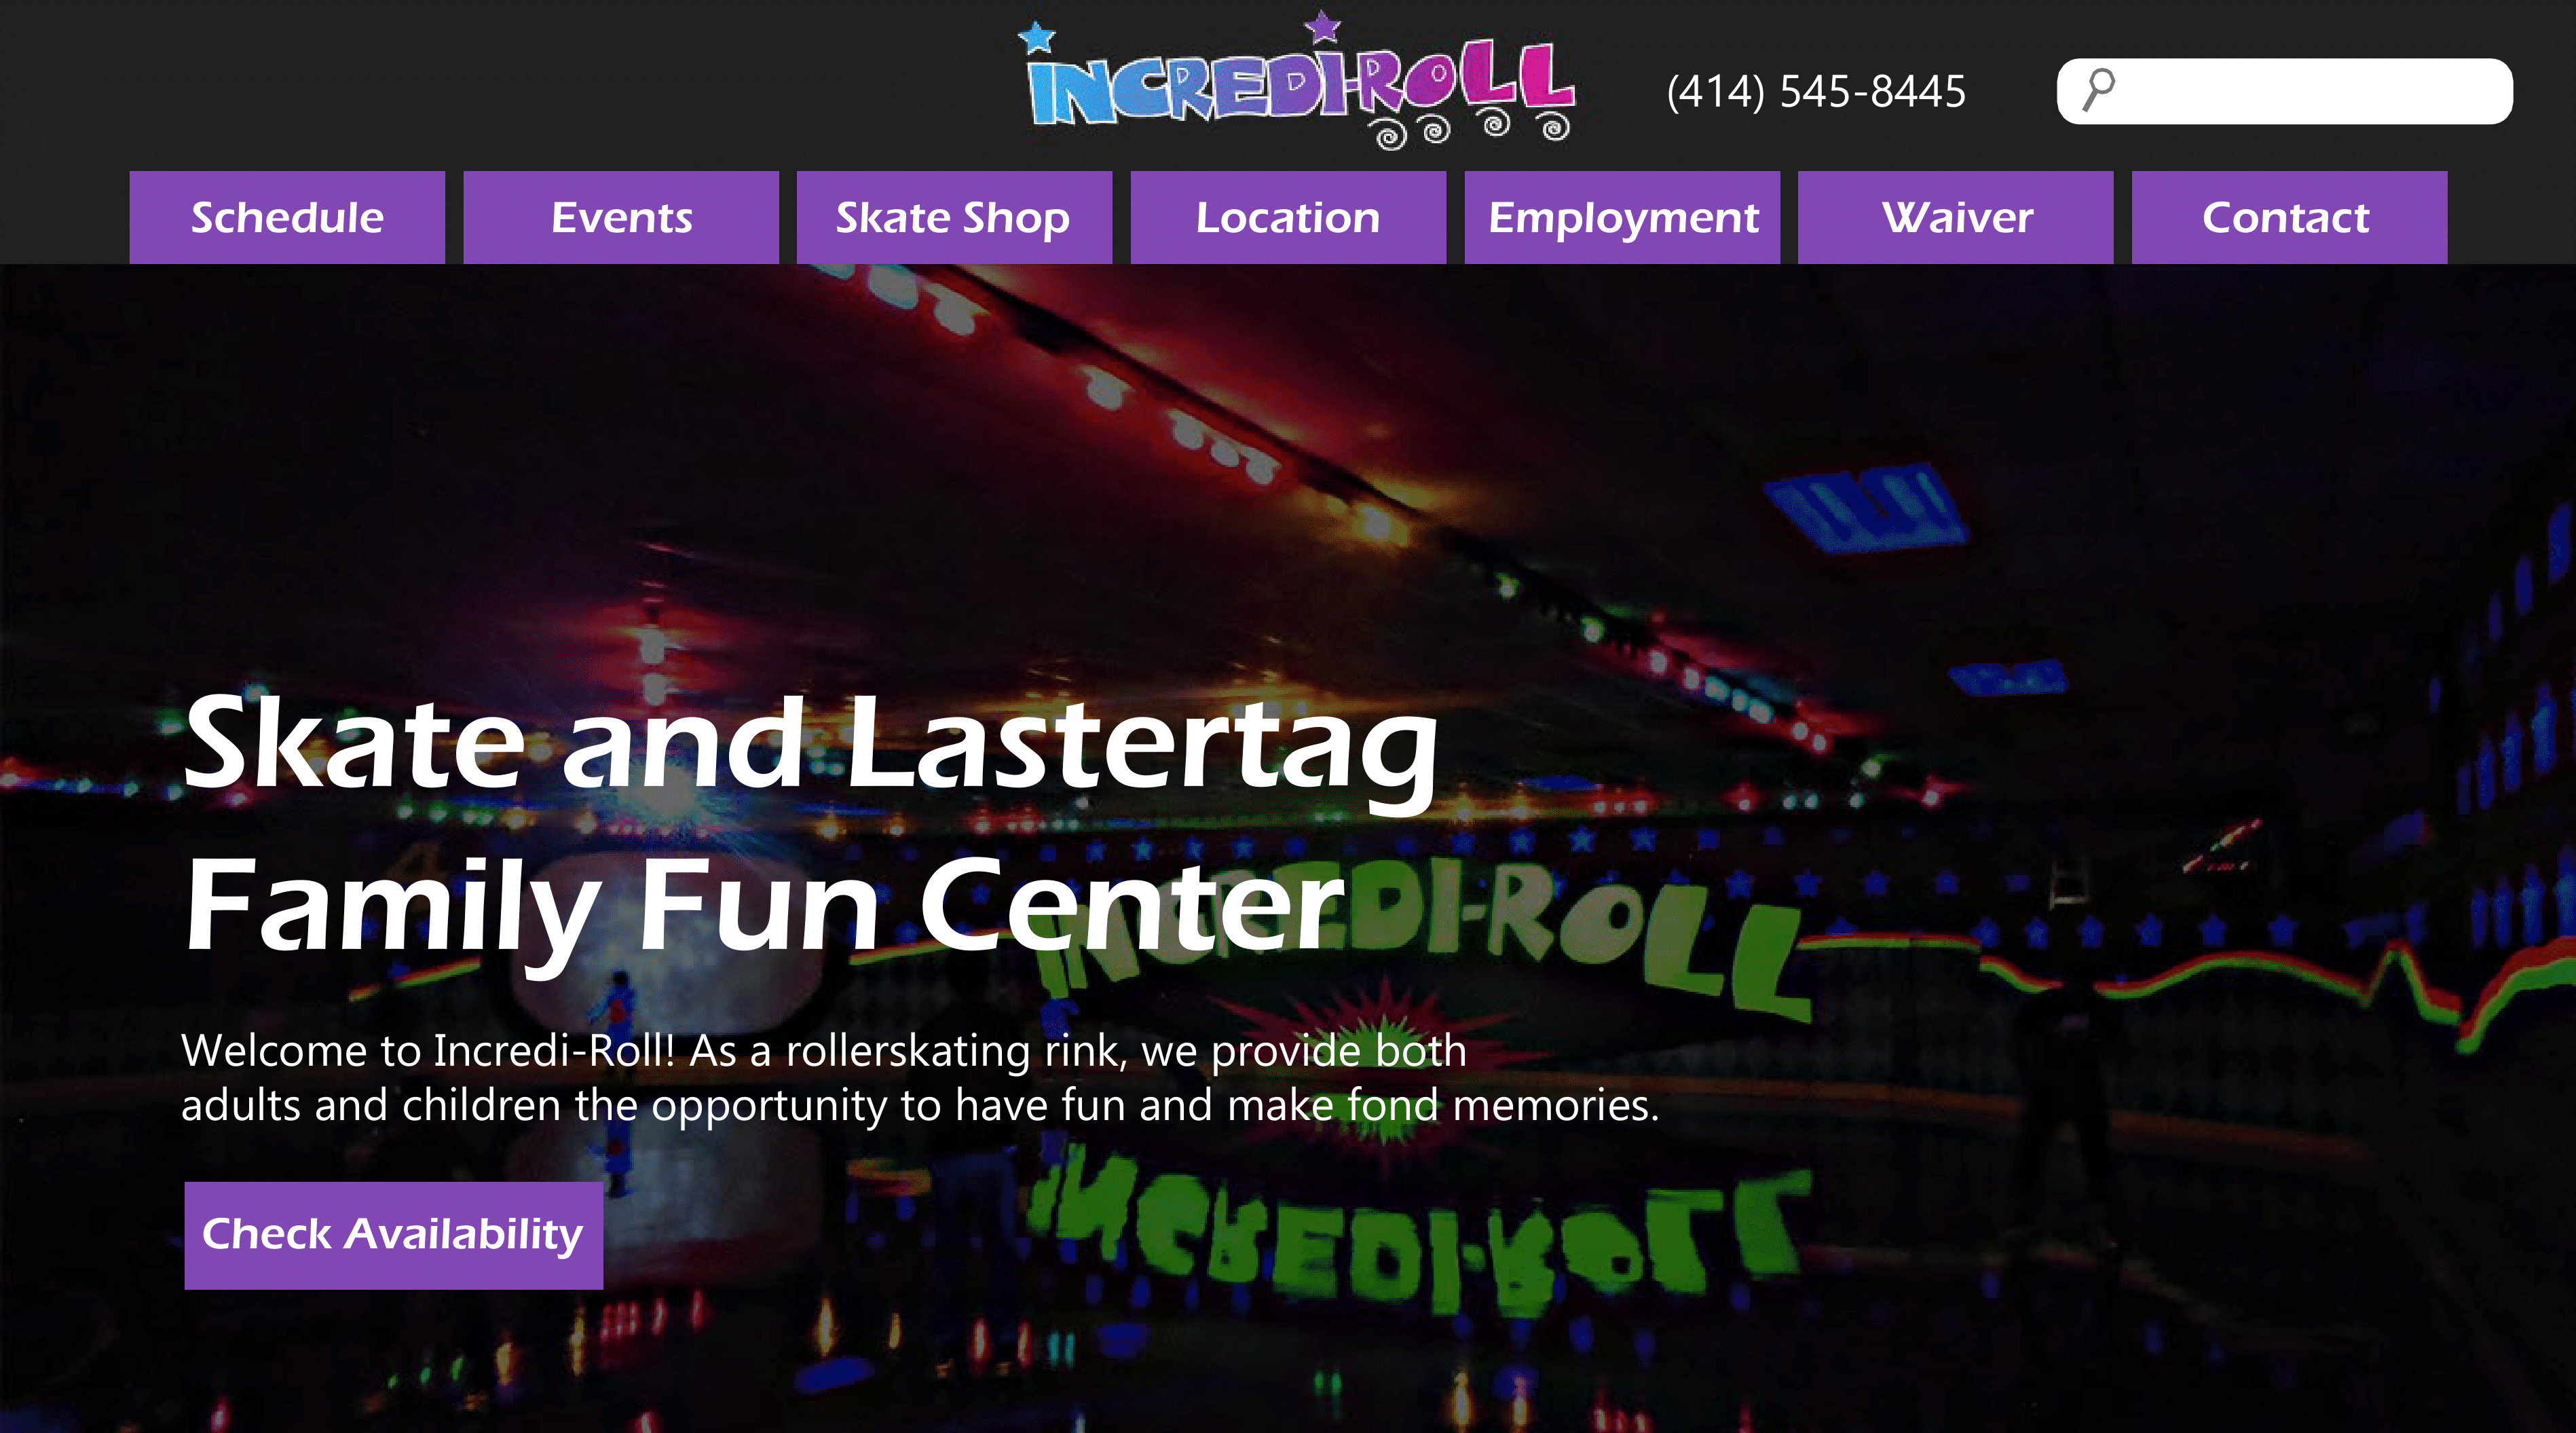This screenshot has width=2576, height=1433.
Task: Click the blue star on the logo
Action: 1037,37
